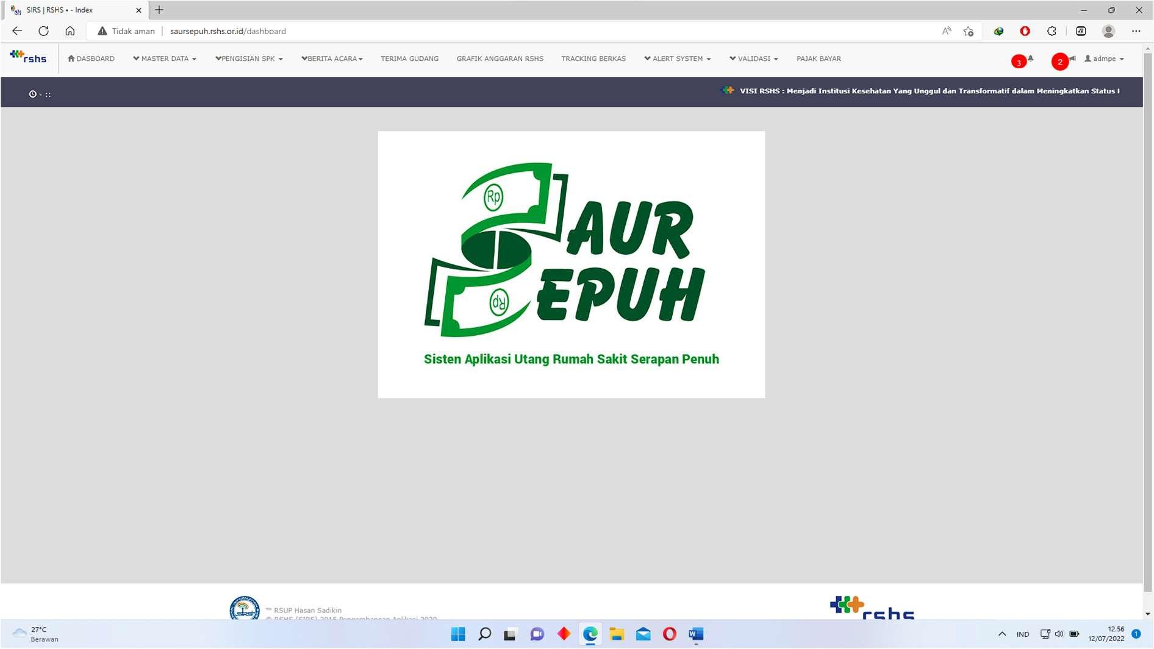The width and height of the screenshot is (1154, 649).
Task: Open the read aloud option
Action: [x=946, y=31]
